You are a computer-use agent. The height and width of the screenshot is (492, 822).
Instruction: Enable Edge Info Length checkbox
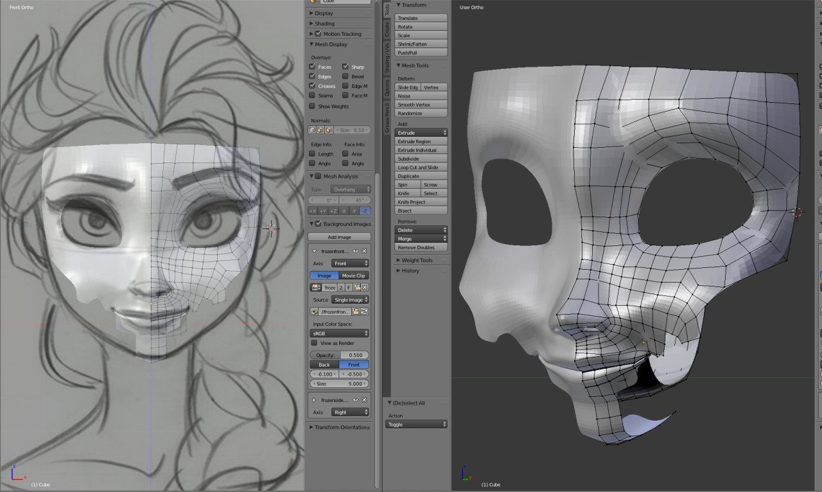click(312, 154)
